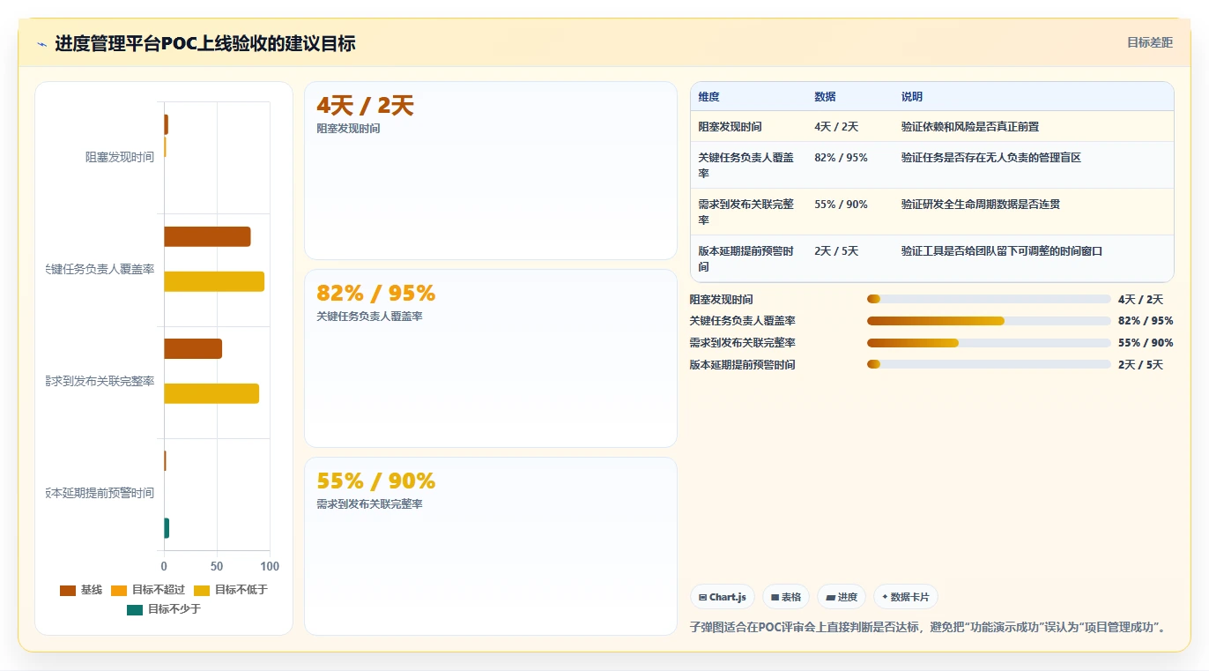Click the 82% / 95% value beside the progress bar
1209x671 pixels.
(1146, 321)
